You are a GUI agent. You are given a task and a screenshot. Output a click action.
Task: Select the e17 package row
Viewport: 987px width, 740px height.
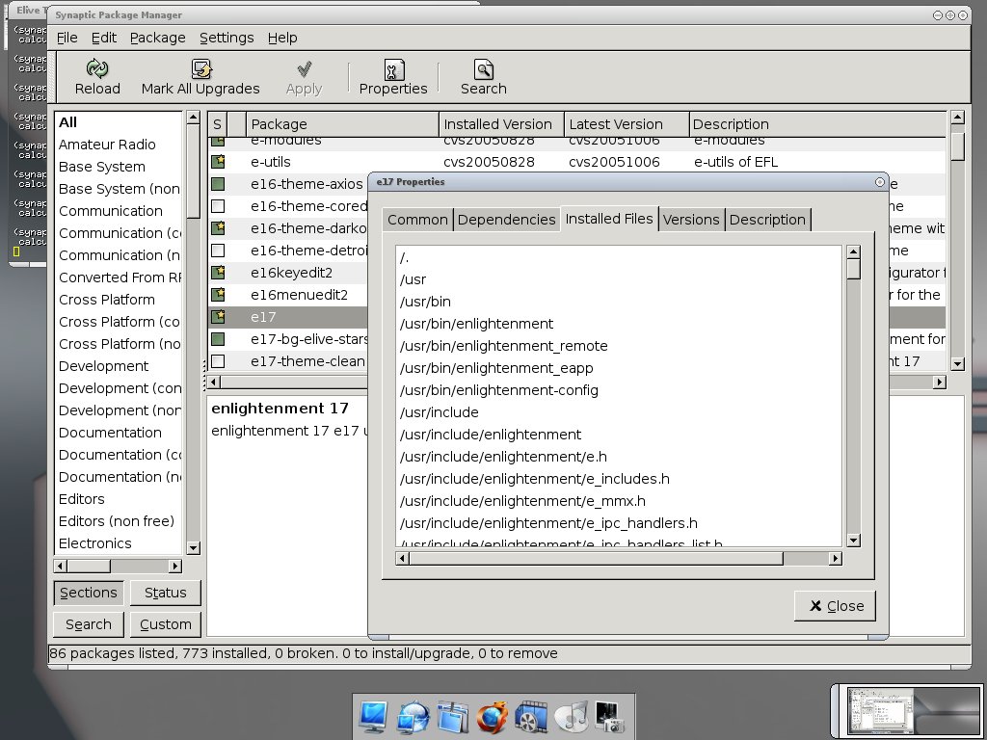tap(288, 317)
